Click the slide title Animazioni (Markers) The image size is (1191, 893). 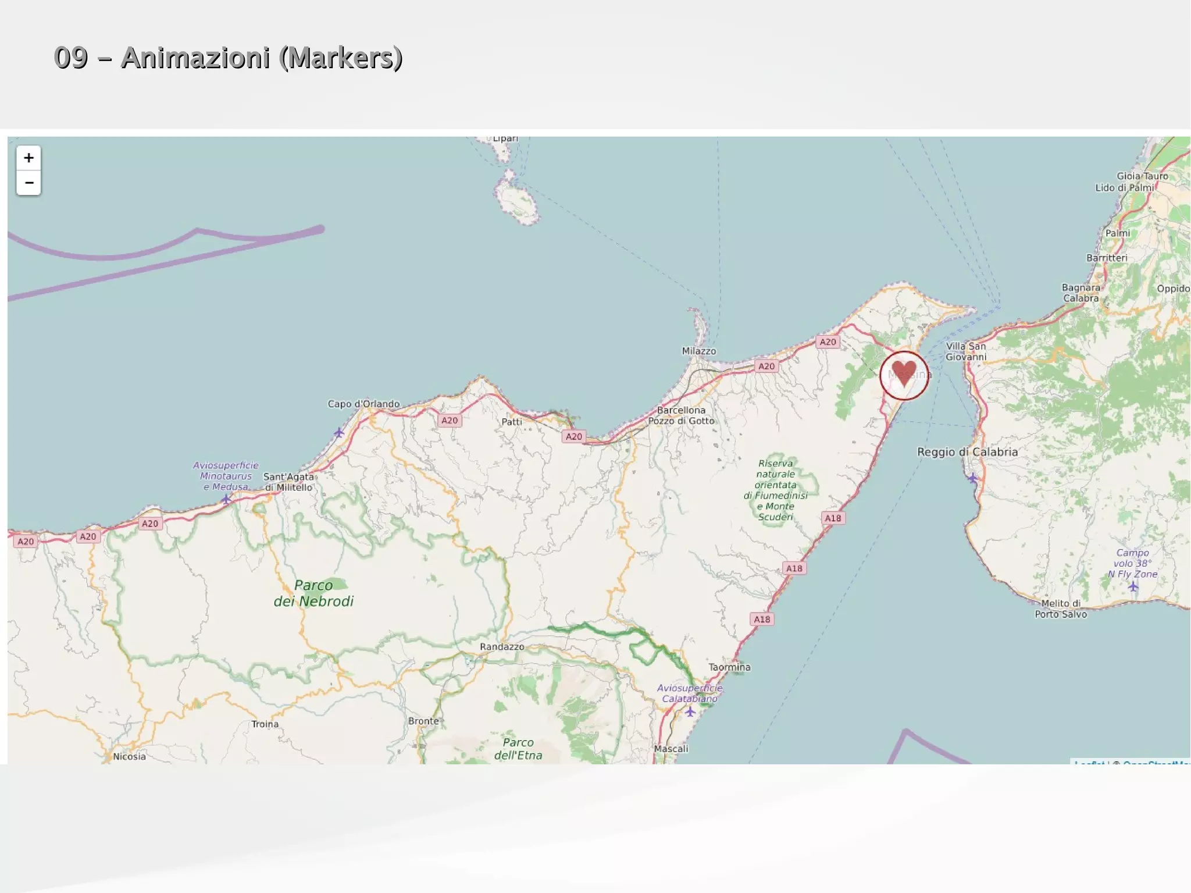tap(228, 58)
